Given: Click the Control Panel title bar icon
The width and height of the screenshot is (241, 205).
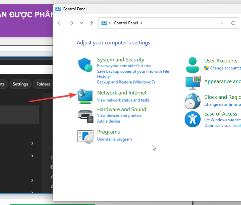Looking at the screenshot, I should pyautogui.click(x=58, y=9).
